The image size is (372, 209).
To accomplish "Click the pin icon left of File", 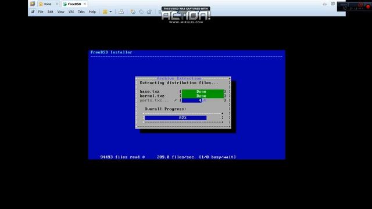I will tap(33, 12).
